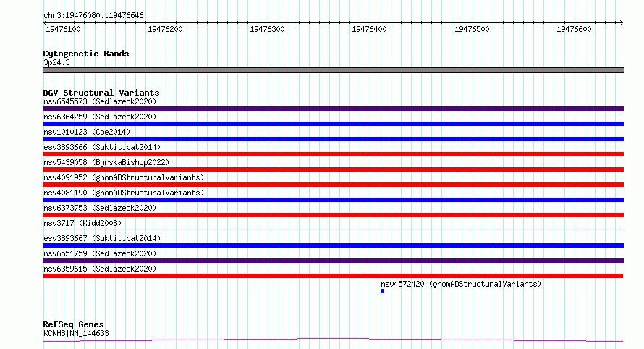Click the esv3893666 (Suktitipat2014) label

pyautogui.click(x=102, y=147)
